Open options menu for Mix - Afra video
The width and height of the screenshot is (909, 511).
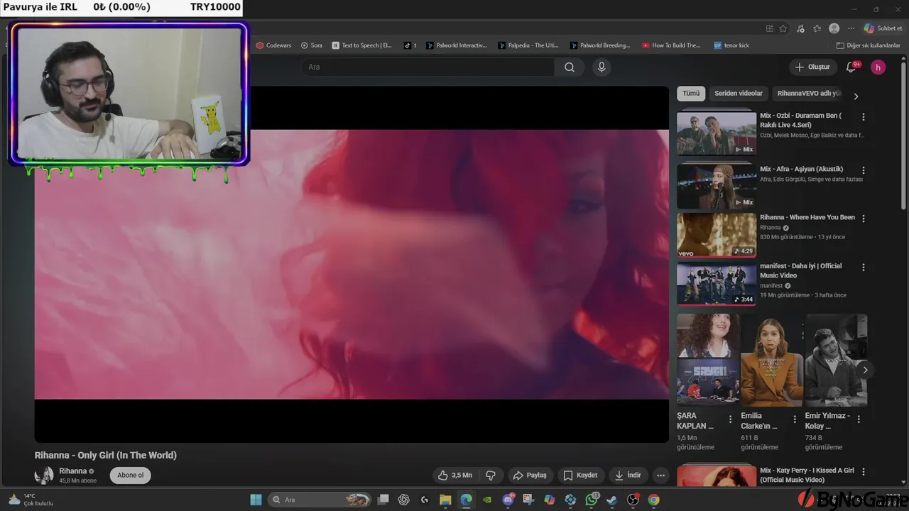click(864, 170)
